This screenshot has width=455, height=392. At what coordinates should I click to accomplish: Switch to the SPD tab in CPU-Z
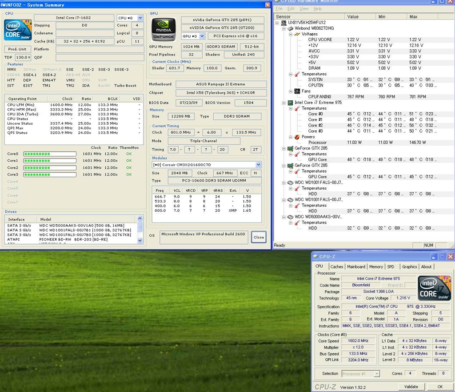[x=391, y=267]
